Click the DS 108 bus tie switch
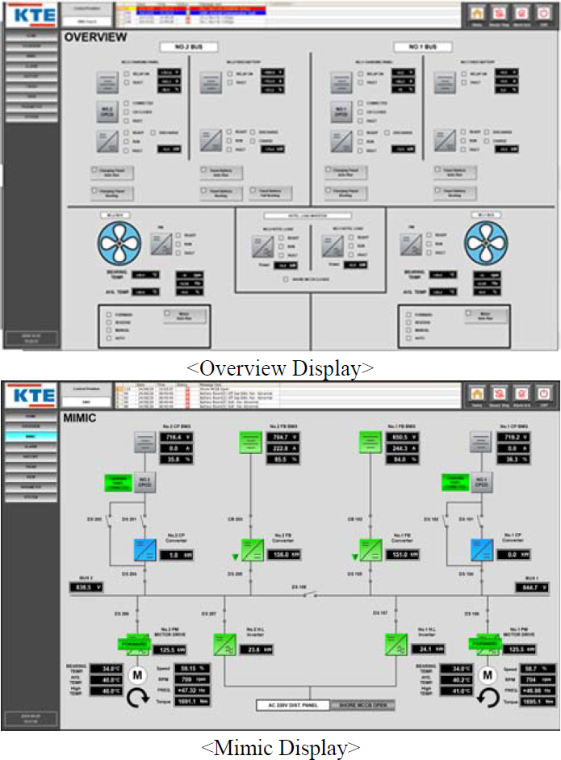This screenshot has height=760, width=561. click(x=308, y=594)
